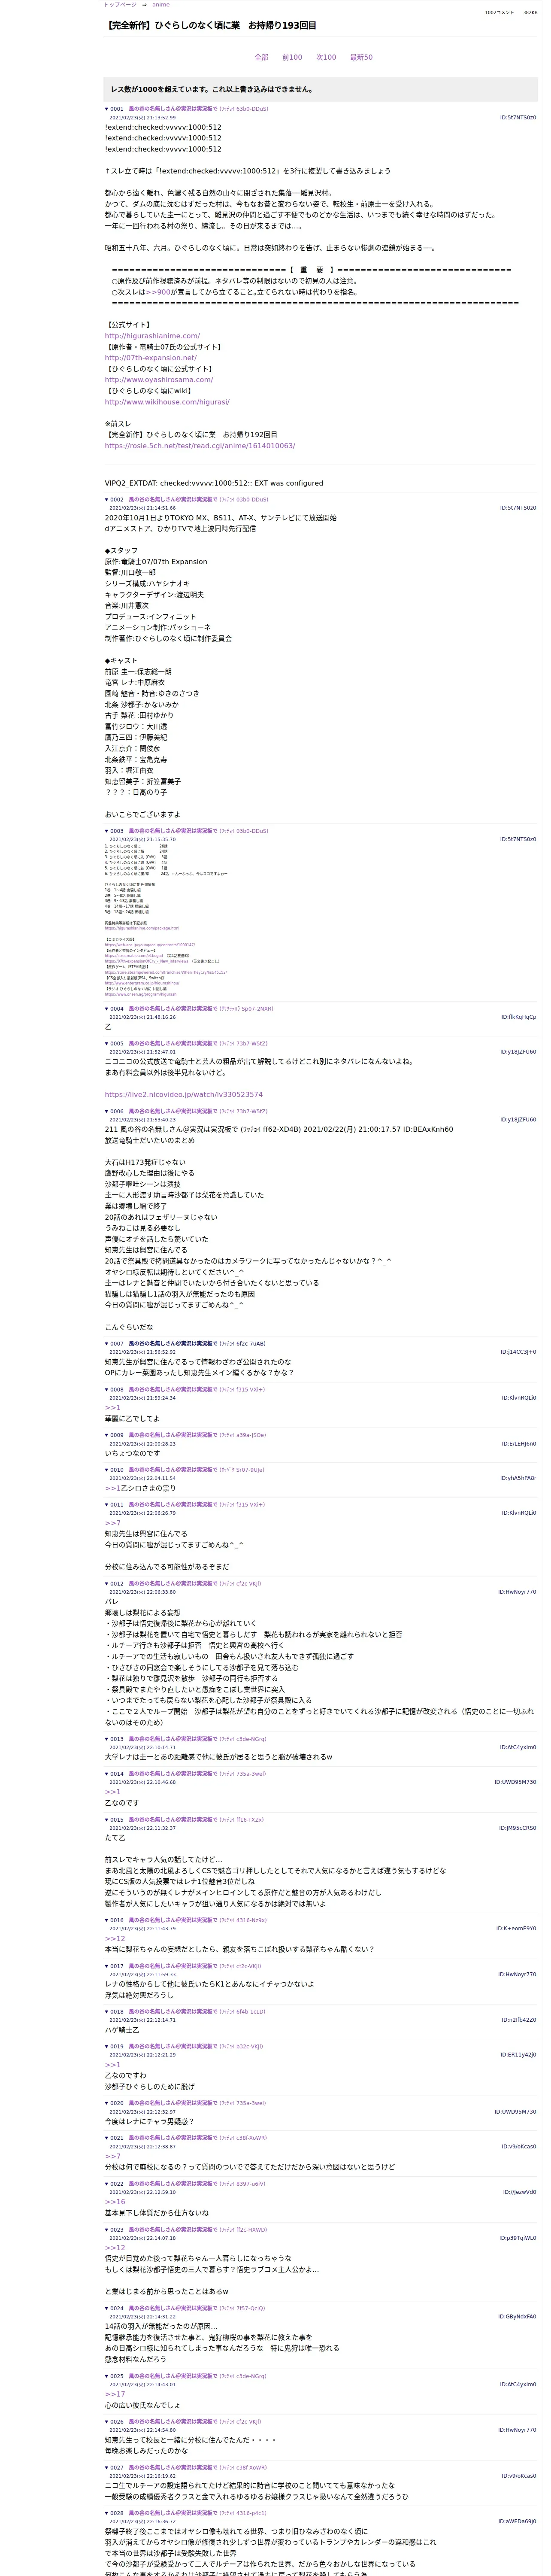Click ID:5t7NTS0z0 on post 0001
The height and width of the screenshot is (2576, 551).
pyautogui.click(x=518, y=118)
